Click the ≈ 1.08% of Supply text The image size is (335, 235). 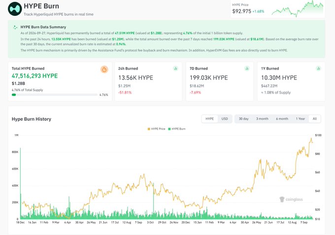coord(276,93)
